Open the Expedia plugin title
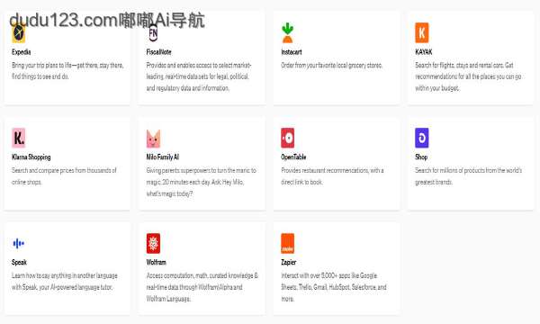This screenshot has width=540, height=324. pos(22,52)
